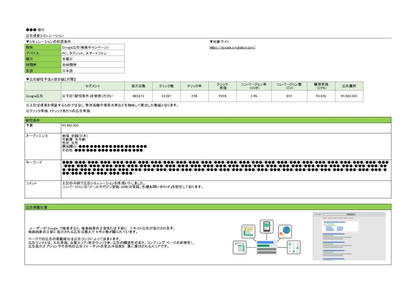Image resolution: width=416 pixels, height=294 pixels.
Task: Select the 'コンバージョンは「メールマガジン登録…' comment line
Action: (133, 187)
